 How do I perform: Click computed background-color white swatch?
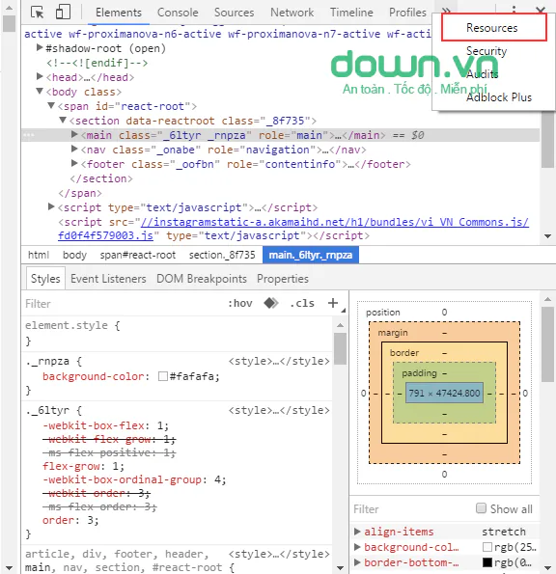(x=487, y=547)
